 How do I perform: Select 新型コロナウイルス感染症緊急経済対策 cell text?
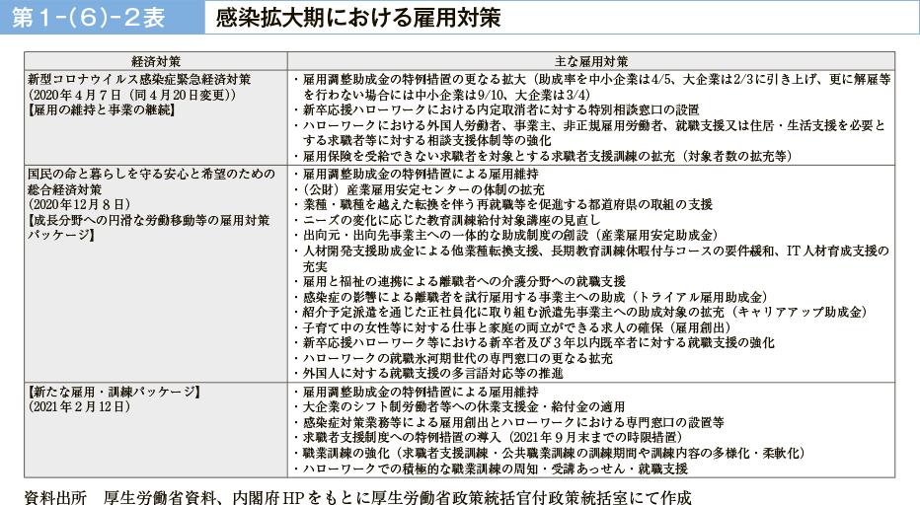tap(139, 78)
